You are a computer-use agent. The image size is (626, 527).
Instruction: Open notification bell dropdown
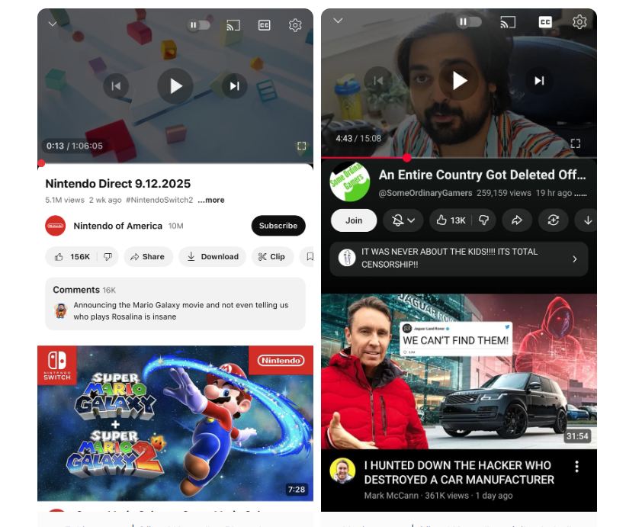point(403,220)
